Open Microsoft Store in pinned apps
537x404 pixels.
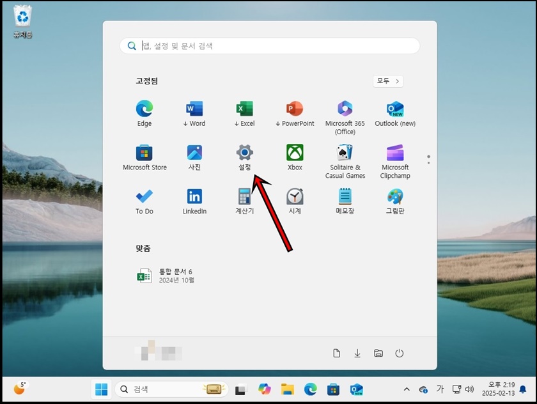pos(144,157)
